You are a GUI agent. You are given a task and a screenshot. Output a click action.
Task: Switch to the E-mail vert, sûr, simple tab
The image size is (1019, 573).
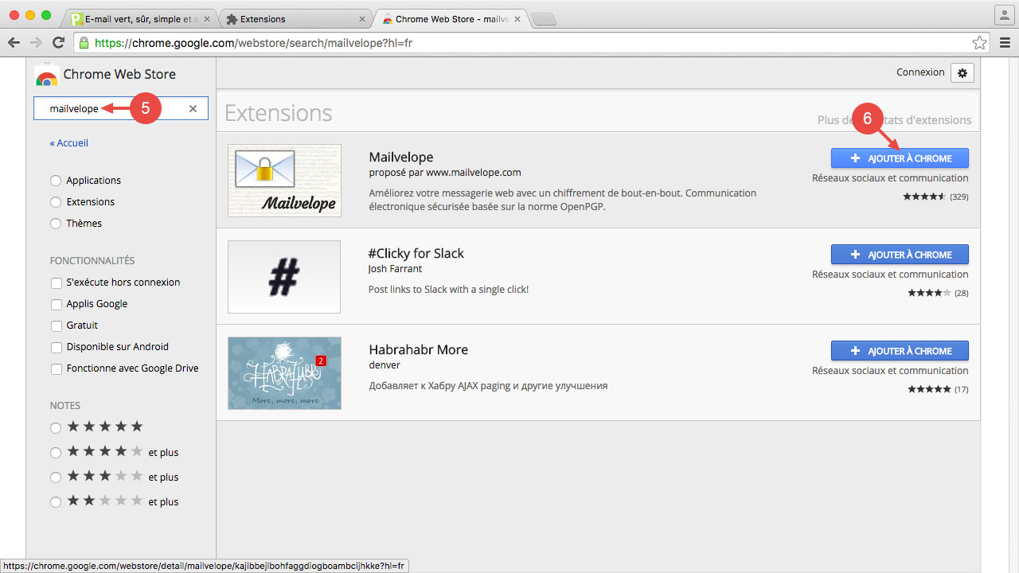click(139, 19)
